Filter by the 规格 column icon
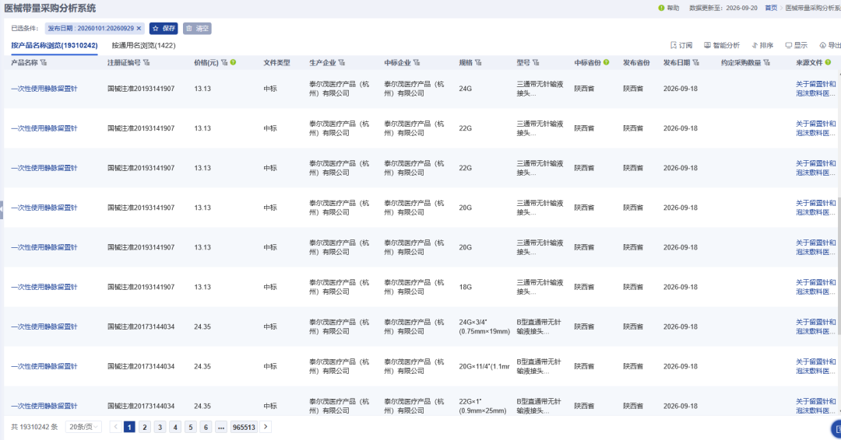This screenshot has width=841, height=440. (x=478, y=63)
